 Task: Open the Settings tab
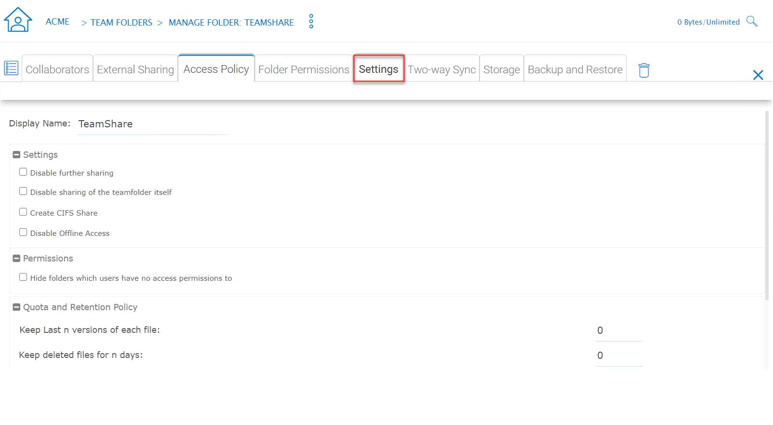tap(379, 69)
